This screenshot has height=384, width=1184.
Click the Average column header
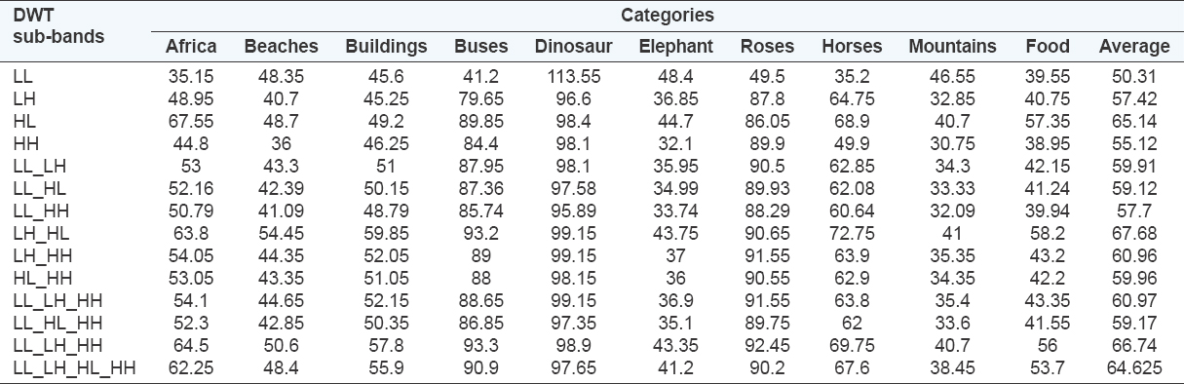1134,46
